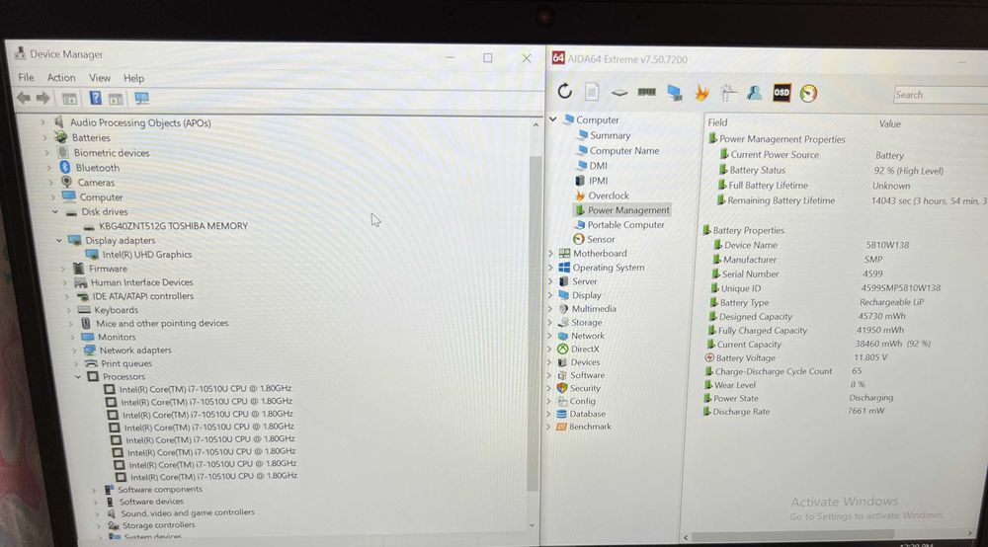Click the AIDA64 monitor diagnostics icon
This screenshot has width=988, height=547.
point(674,93)
